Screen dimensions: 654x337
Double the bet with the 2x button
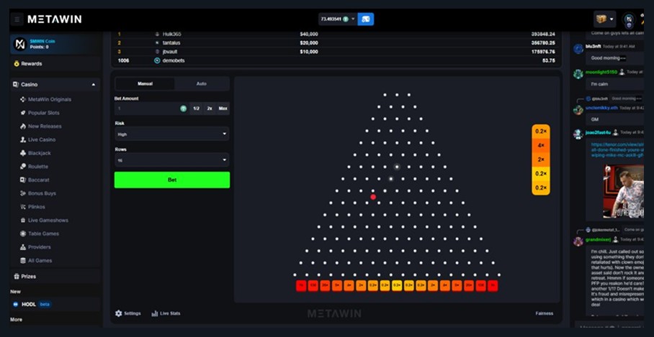209,109
